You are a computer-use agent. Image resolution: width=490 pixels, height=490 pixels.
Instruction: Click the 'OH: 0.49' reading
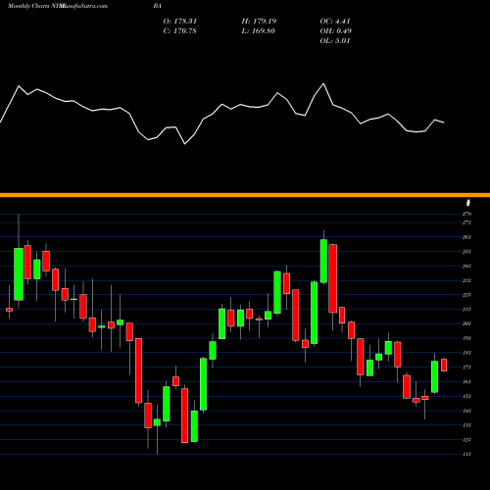pos(336,31)
